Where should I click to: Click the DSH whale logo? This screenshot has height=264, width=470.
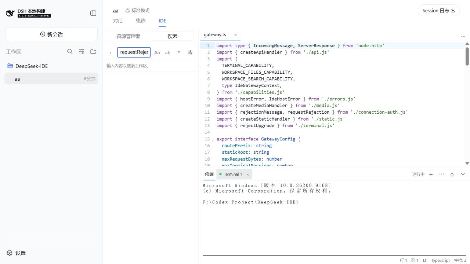10,13
